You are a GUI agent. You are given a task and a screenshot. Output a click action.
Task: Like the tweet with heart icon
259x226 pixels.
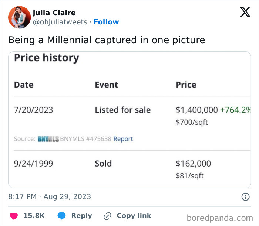pyautogui.click(x=13, y=216)
